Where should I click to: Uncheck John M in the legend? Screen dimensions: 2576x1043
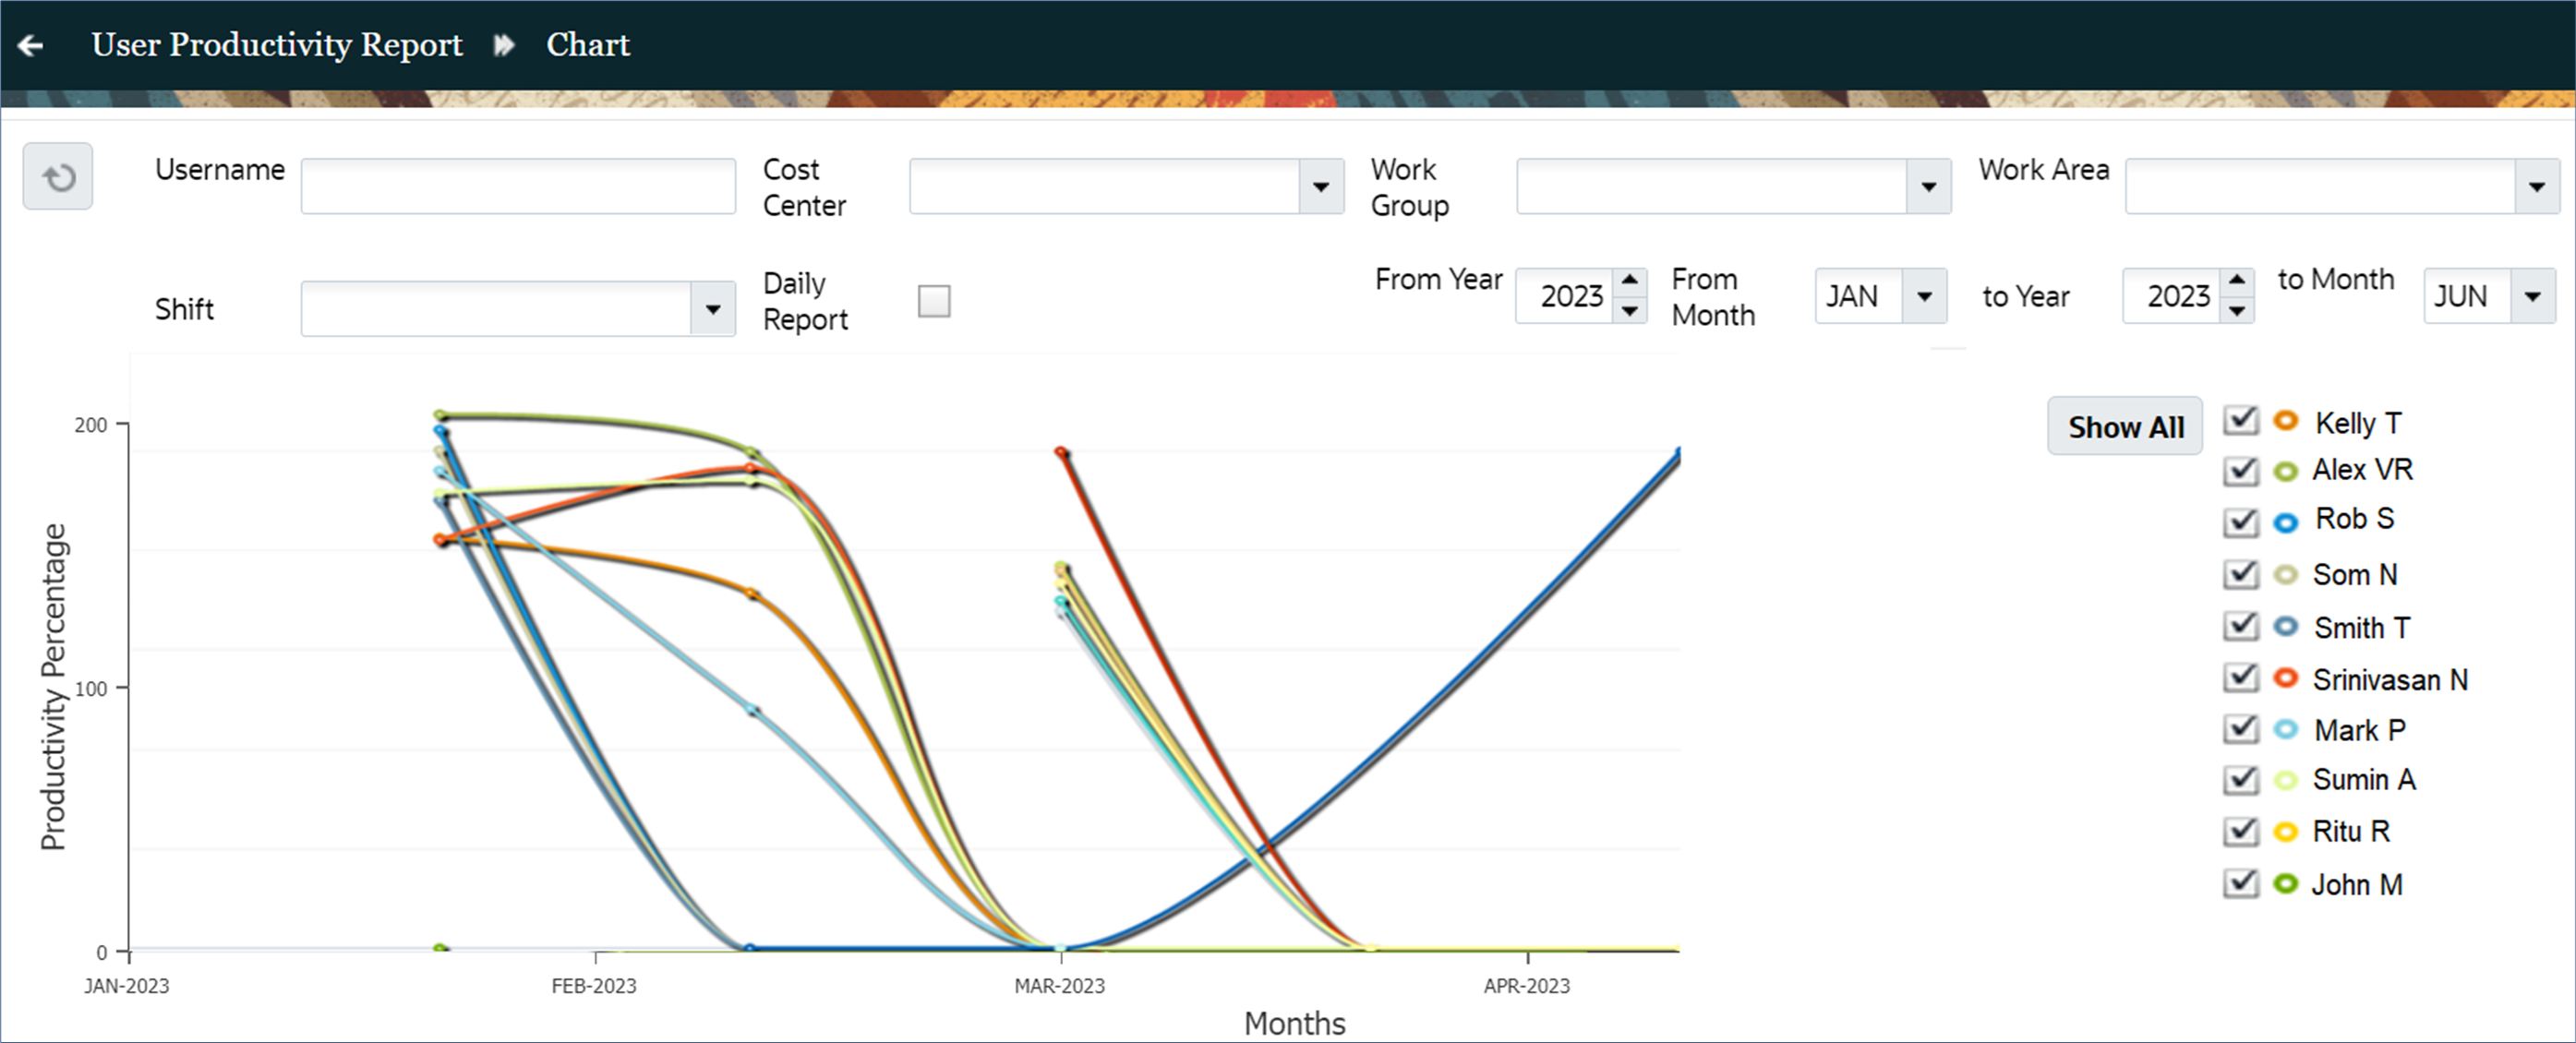(2241, 883)
